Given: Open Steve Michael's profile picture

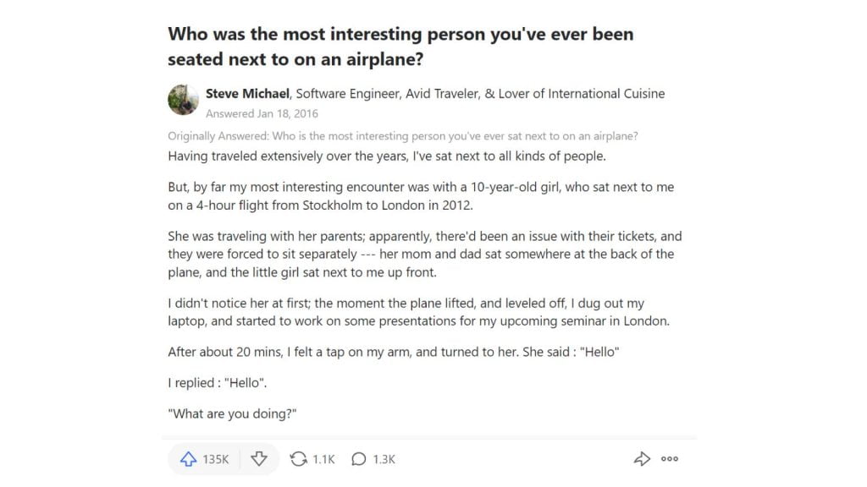Looking at the screenshot, I should click(x=183, y=100).
